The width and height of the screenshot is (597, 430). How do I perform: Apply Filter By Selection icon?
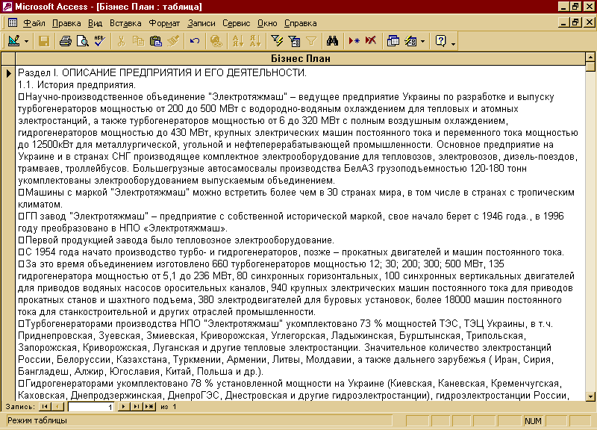click(x=277, y=41)
